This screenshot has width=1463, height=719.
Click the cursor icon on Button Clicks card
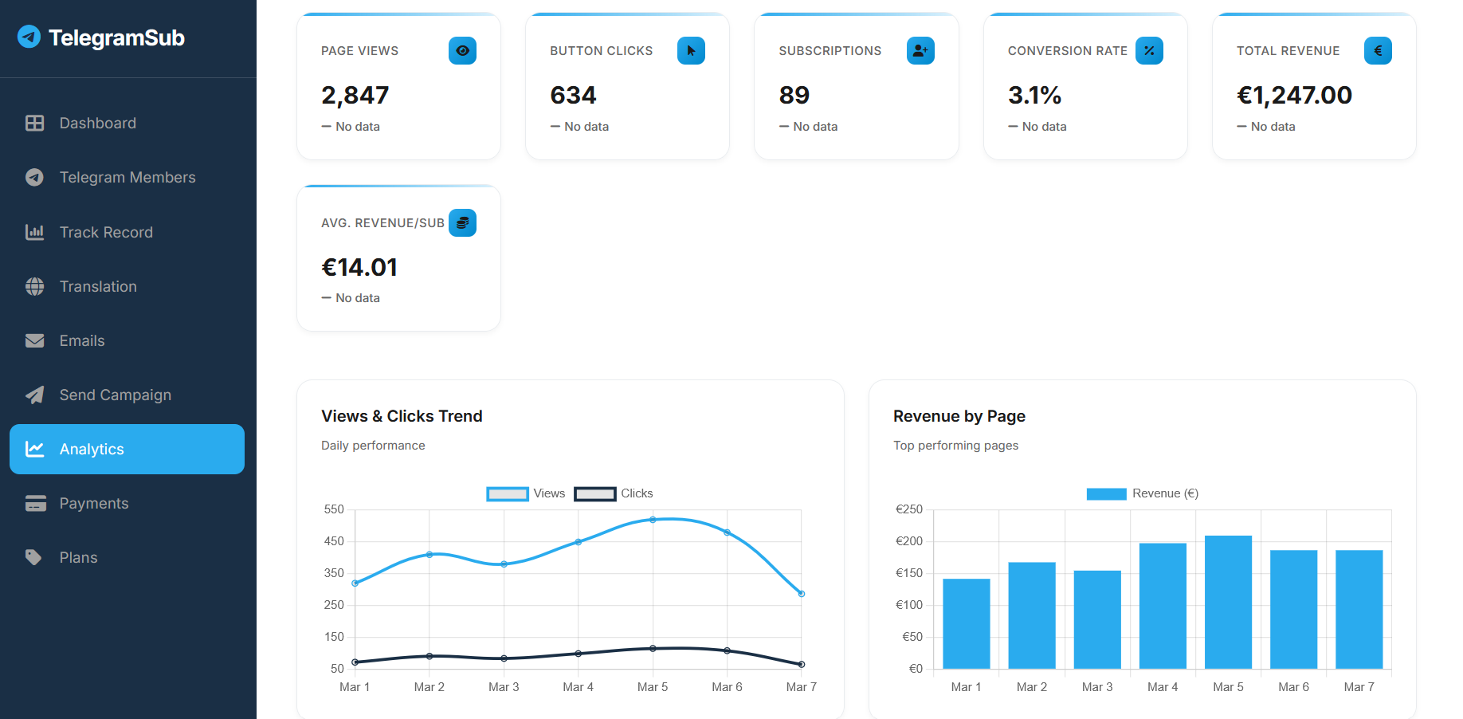691,51
